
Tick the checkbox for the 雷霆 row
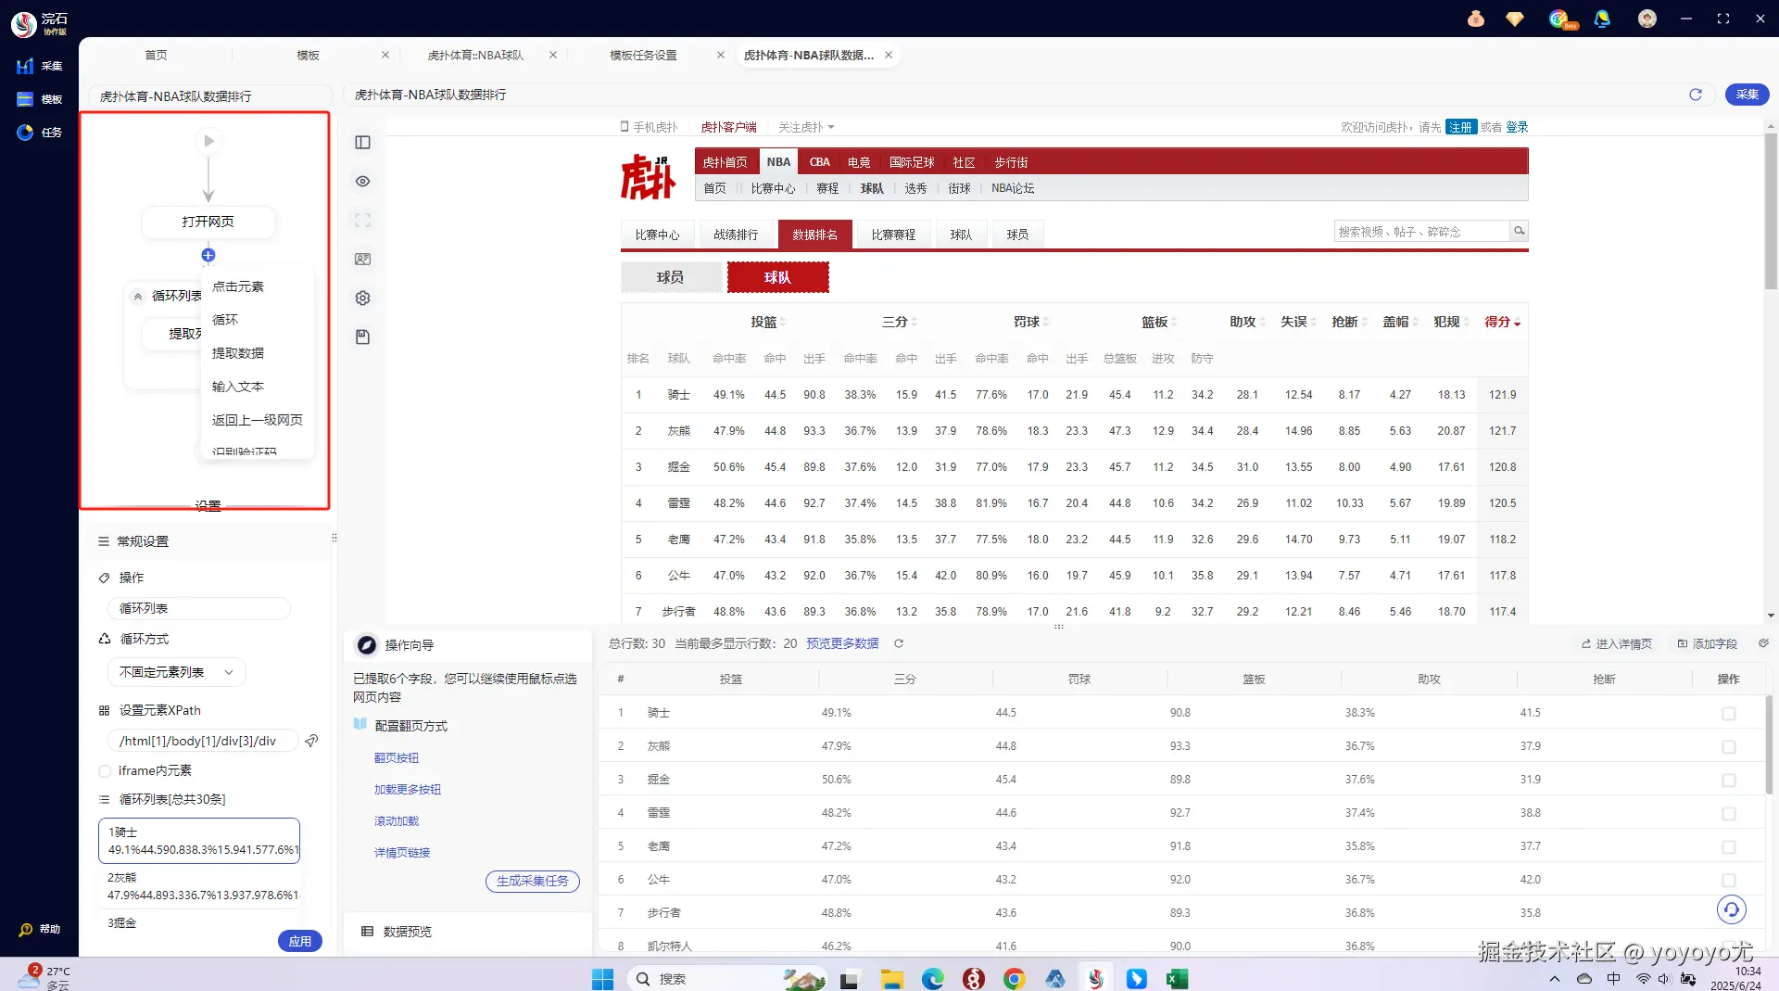(x=1728, y=814)
